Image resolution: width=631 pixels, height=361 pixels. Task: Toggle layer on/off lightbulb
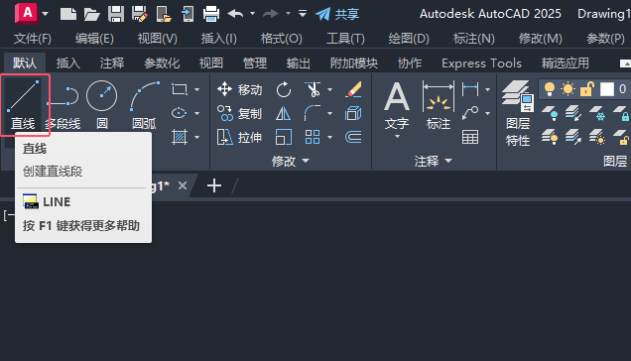pos(550,89)
